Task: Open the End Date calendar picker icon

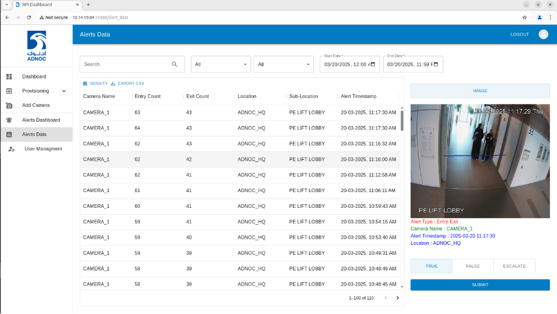Action: click(x=436, y=64)
